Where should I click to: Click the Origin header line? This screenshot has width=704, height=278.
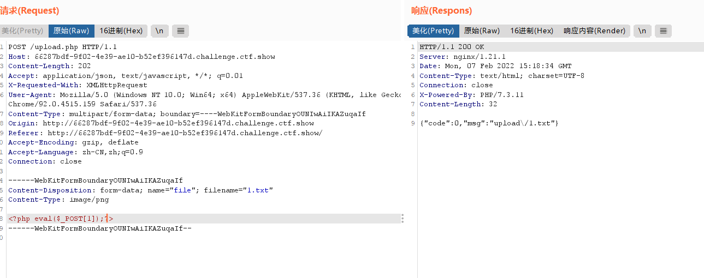(161, 123)
